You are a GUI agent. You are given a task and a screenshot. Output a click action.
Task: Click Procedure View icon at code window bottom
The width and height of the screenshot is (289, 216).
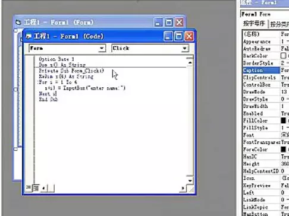point(28,188)
